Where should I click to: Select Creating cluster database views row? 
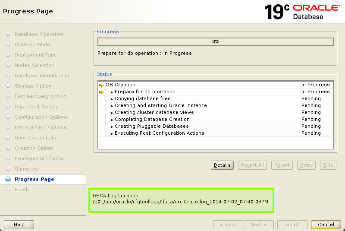pos(216,112)
